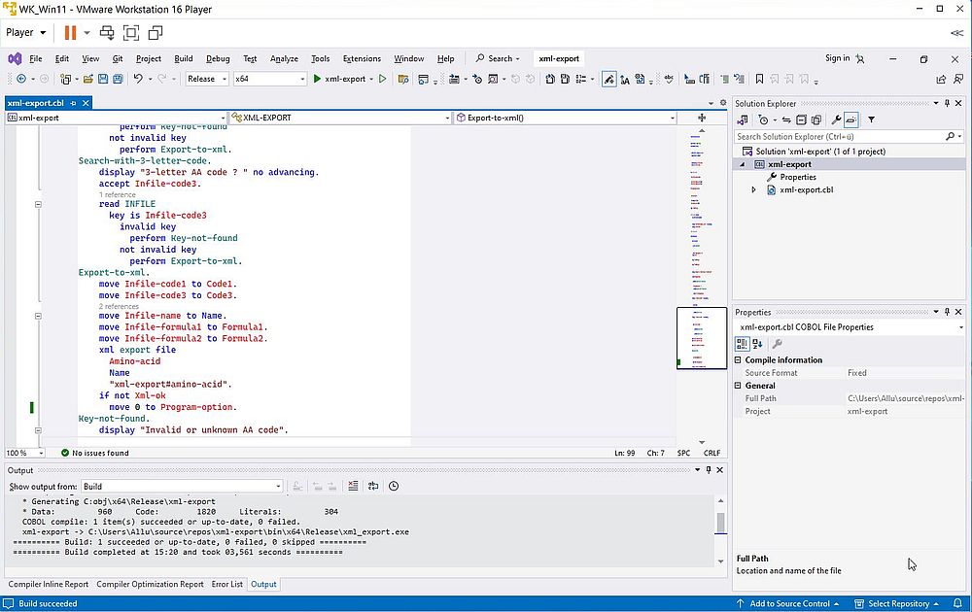Click Clear All icon in Output pane
Viewport: 972px width, 612px height.
[x=353, y=487]
